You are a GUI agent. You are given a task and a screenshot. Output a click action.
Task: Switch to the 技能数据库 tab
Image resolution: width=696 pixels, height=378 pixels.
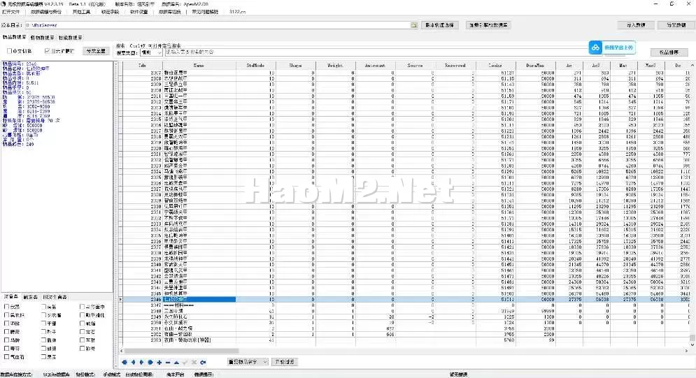70,38
